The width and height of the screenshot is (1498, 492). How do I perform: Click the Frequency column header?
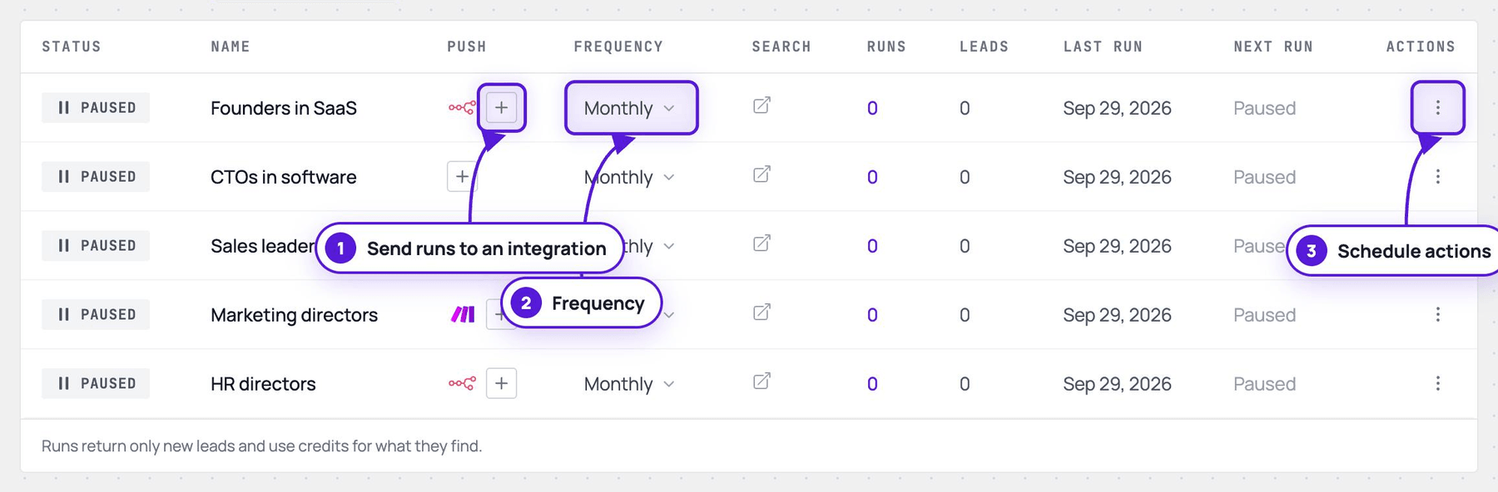point(618,47)
